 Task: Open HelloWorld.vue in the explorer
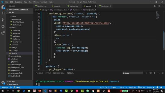(18, 22)
